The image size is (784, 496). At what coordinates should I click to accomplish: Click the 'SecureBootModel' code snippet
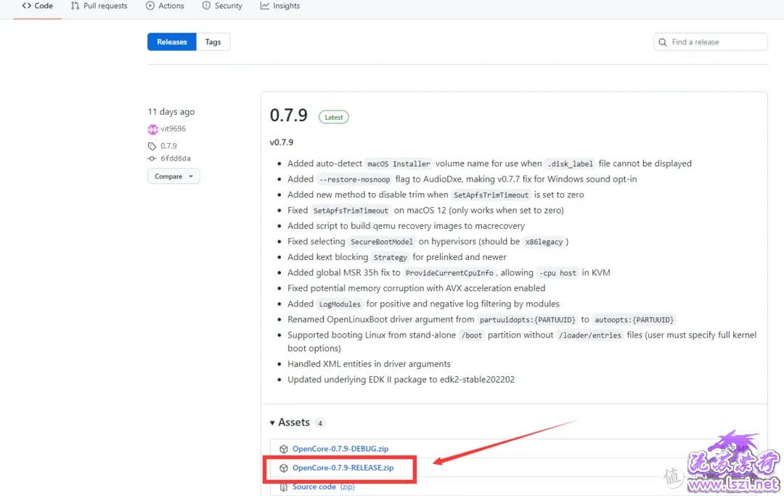pyautogui.click(x=382, y=242)
